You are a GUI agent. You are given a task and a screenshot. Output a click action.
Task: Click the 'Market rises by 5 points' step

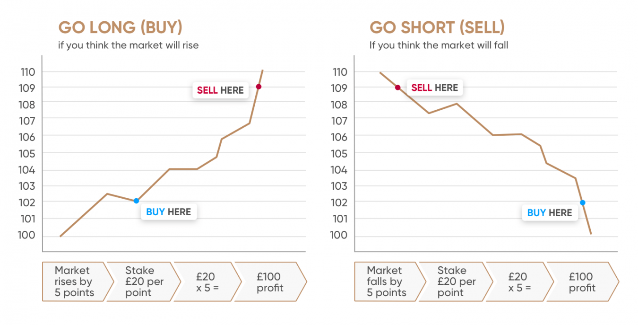[73, 281]
